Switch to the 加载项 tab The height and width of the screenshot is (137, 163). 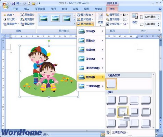coord(99,9)
